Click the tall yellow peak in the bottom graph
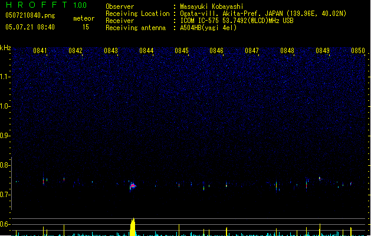Viewport: 371px width, 236px height. (133, 227)
